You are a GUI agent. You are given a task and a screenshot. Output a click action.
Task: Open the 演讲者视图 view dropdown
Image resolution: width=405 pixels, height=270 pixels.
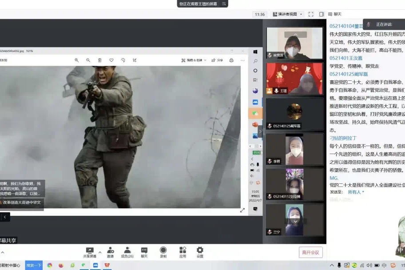(x=287, y=14)
